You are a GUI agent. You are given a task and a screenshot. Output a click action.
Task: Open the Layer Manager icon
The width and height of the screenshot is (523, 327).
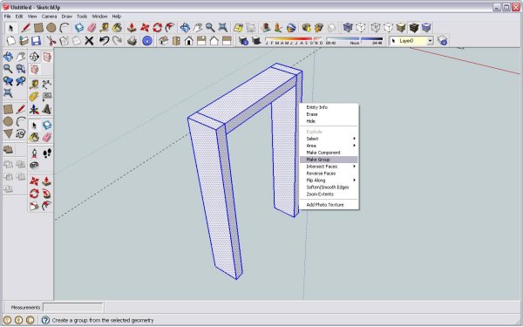(x=442, y=41)
